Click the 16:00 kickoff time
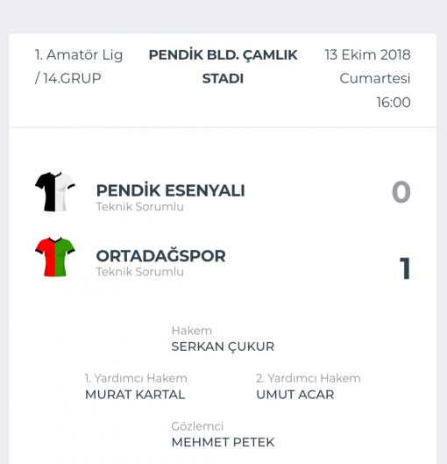The height and width of the screenshot is (464, 447). (394, 103)
